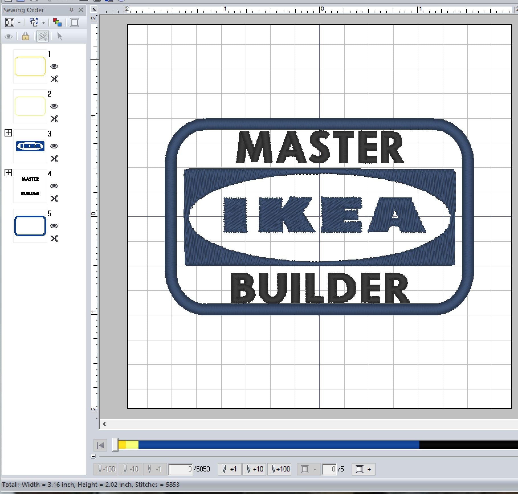
Task: Click the -10 stitches button
Action: (130, 469)
